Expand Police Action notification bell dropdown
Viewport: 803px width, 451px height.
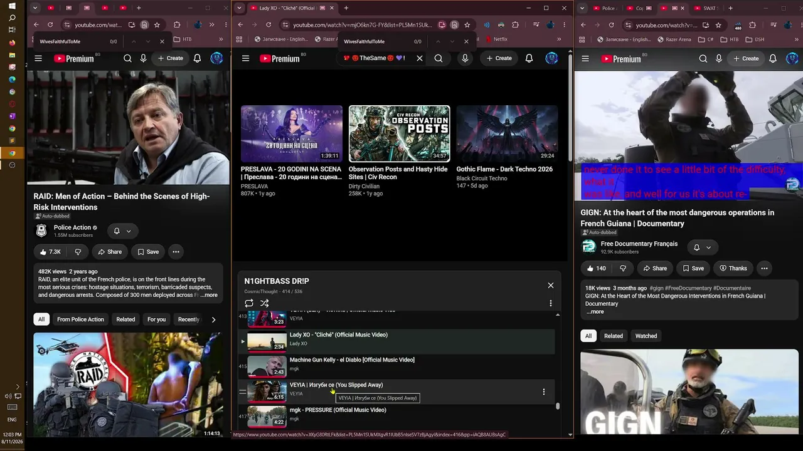122,231
